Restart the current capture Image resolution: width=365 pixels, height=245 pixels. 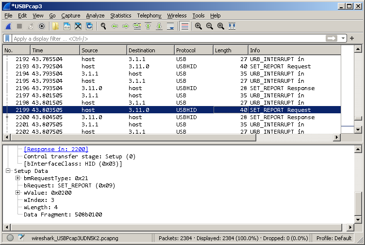[31, 26]
